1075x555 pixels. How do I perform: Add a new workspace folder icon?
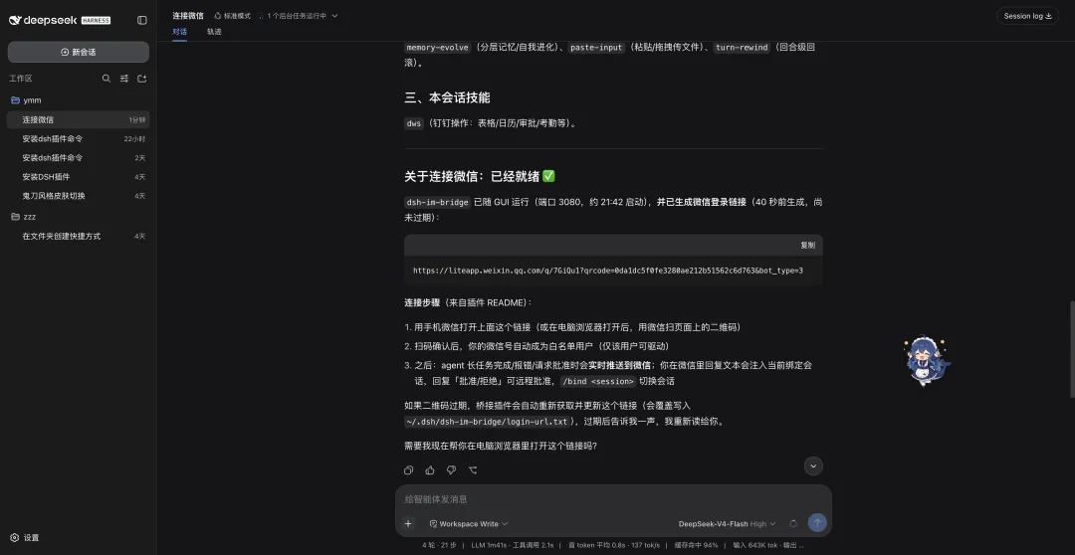(142, 79)
